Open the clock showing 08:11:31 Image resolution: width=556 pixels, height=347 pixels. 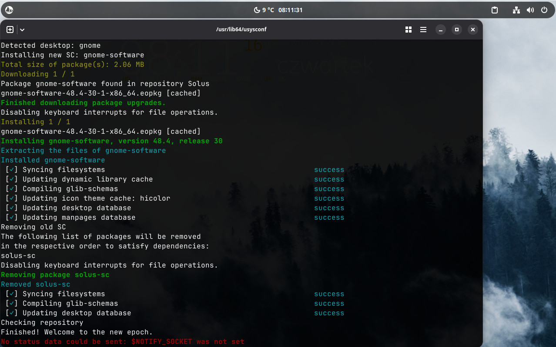tap(290, 10)
